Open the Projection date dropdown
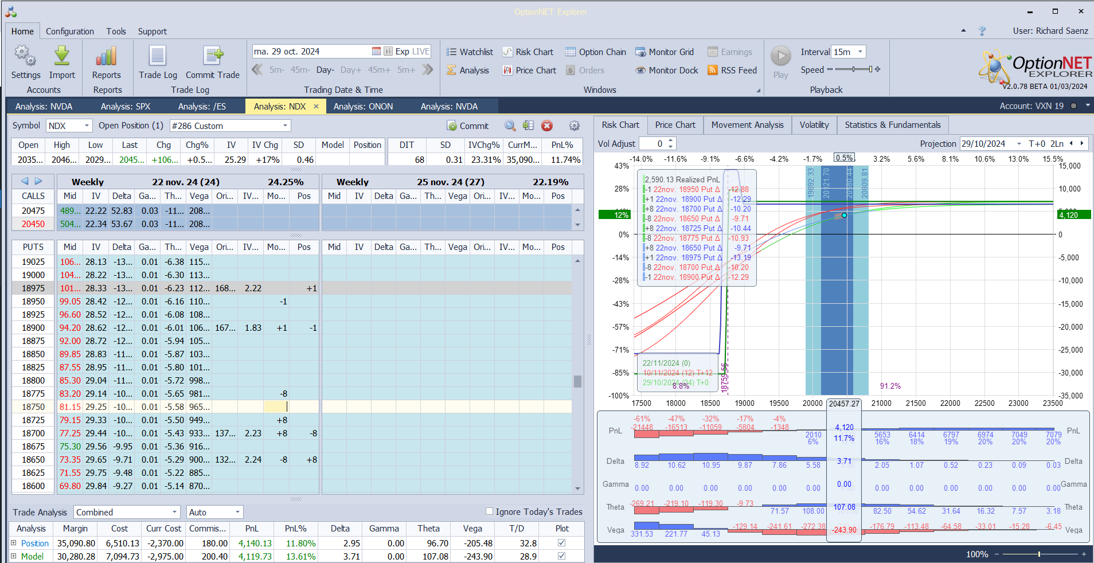This screenshot has height=563, width=1094. tap(1019, 143)
